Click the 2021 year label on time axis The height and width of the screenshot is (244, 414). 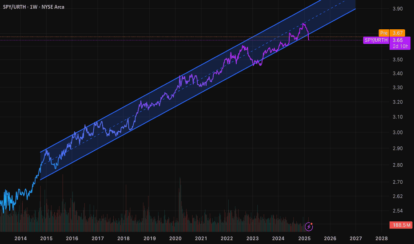pos(201,239)
